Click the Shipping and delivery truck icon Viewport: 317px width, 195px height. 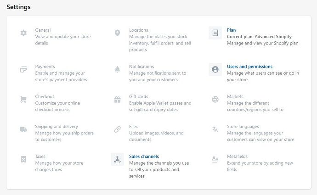coord(23,129)
